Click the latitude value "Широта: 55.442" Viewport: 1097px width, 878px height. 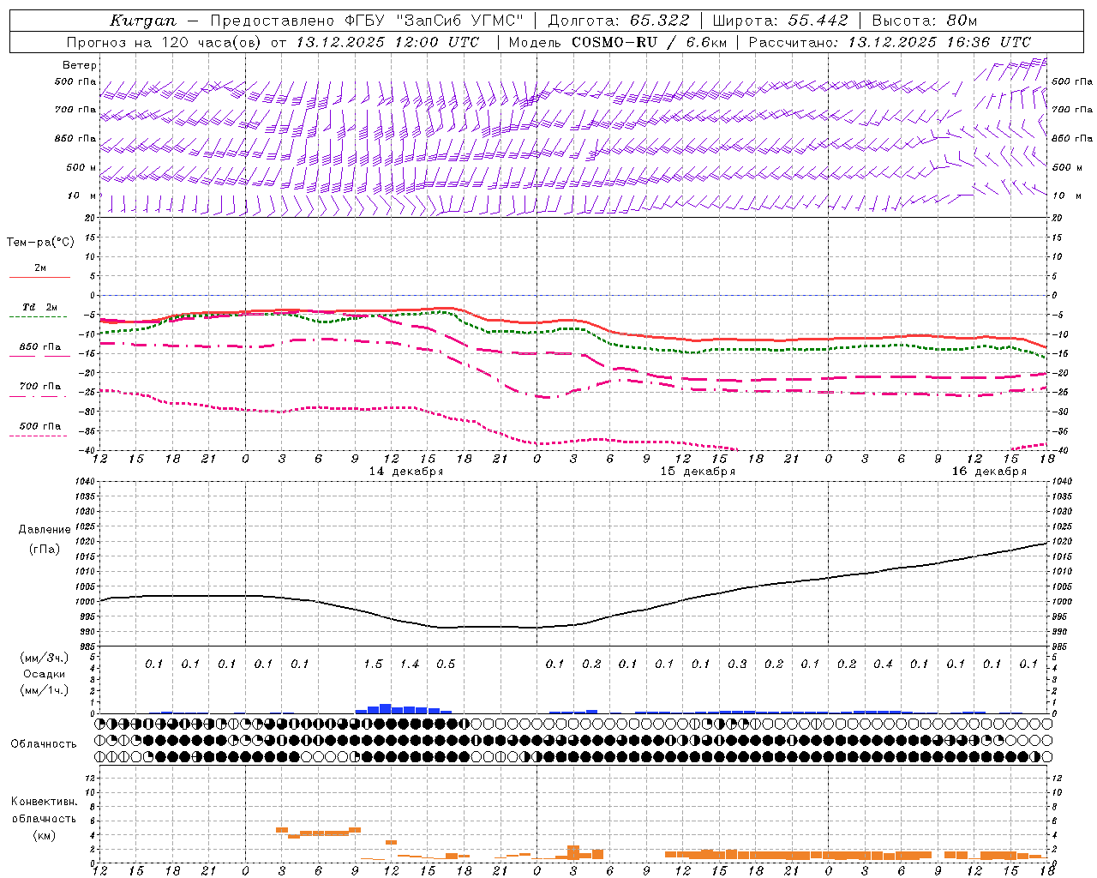[780, 21]
